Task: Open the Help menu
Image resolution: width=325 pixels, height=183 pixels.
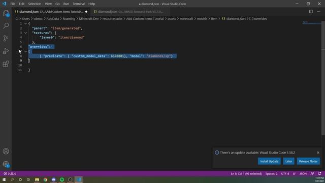Action: (91, 4)
